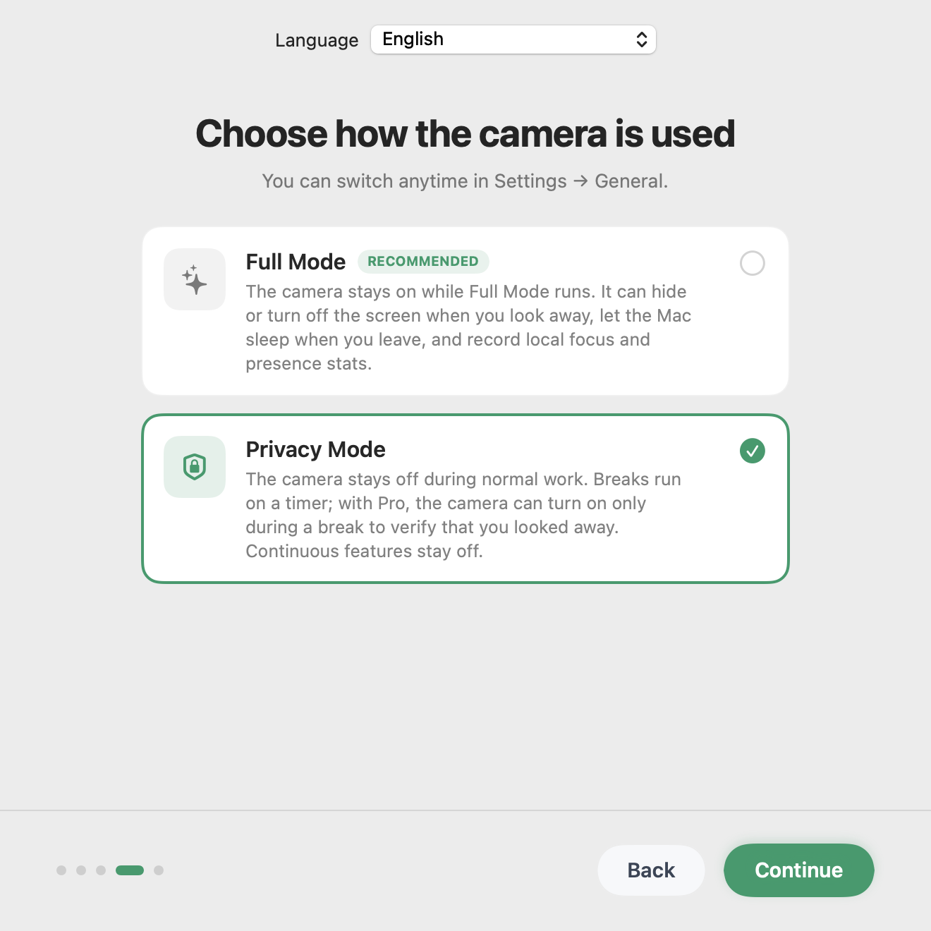Viewport: 931px width, 931px height.
Task: Click the checked Privacy Mode radio indicator
Action: pyautogui.click(x=753, y=451)
